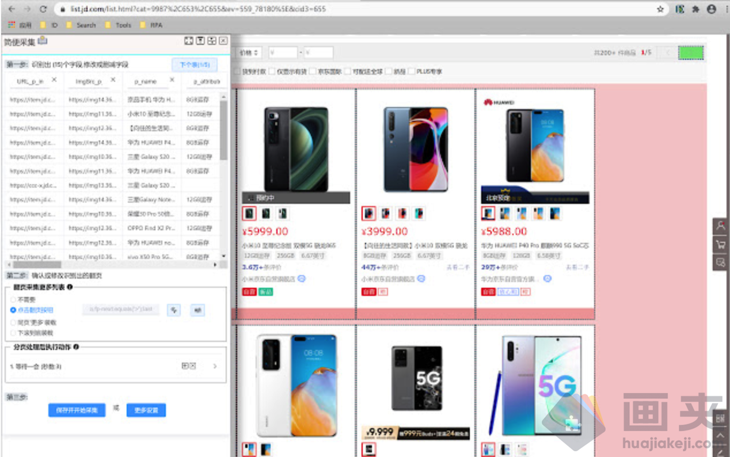Reload the page with the refresh icon

(43, 9)
